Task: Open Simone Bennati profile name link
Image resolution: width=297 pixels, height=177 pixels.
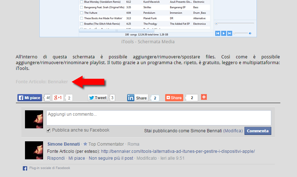Action: pos(64,144)
